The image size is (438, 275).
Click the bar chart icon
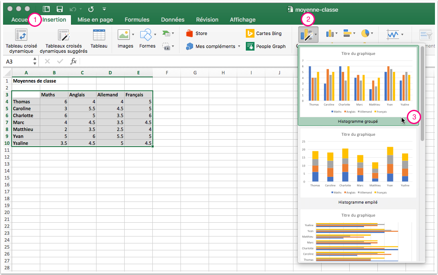coord(347,33)
